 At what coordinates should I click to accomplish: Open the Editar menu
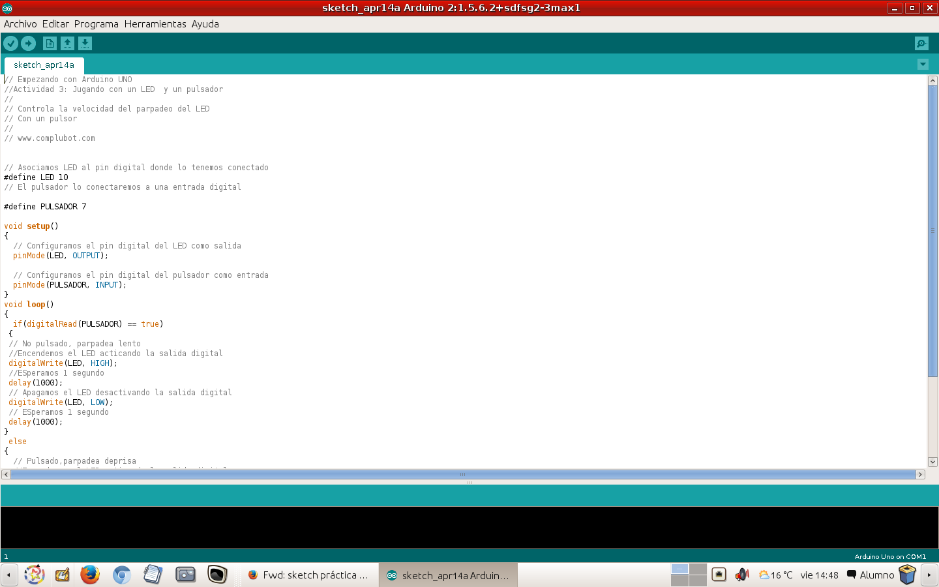pos(55,24)
